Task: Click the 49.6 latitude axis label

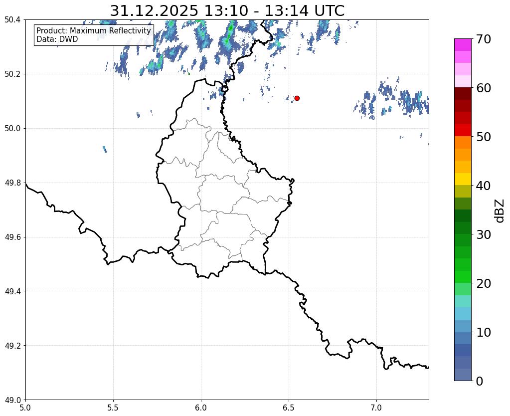Action: 12,237
